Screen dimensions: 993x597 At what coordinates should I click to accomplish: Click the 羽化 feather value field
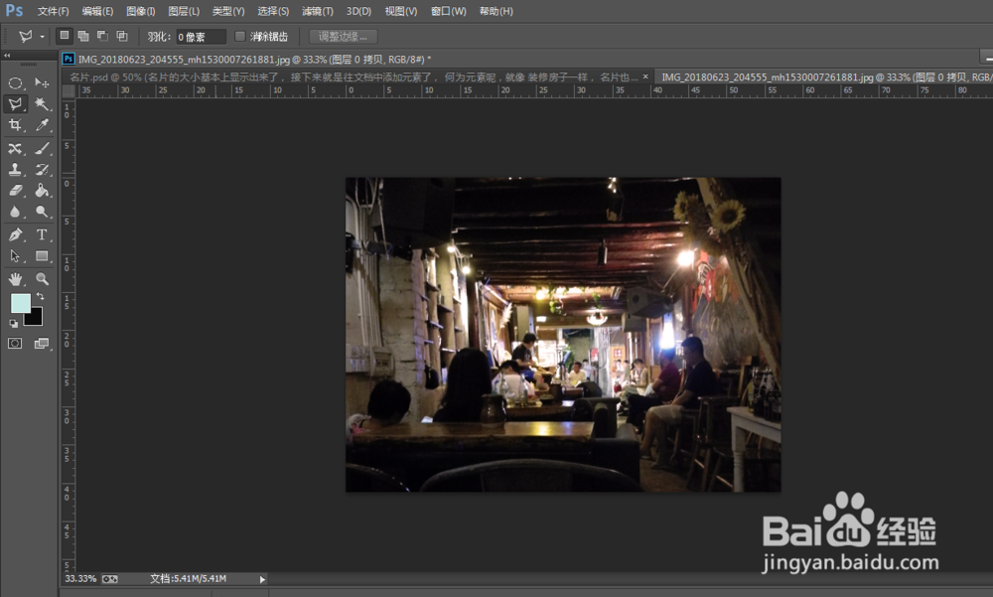[x=201, y=37]
